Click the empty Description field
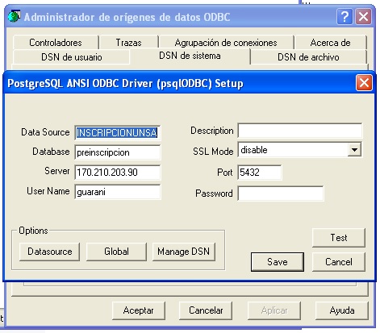 (x=300, y=131)
